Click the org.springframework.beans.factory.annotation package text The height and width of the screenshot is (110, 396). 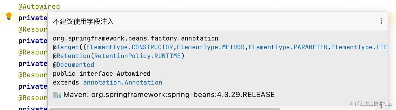pos(135,38)
